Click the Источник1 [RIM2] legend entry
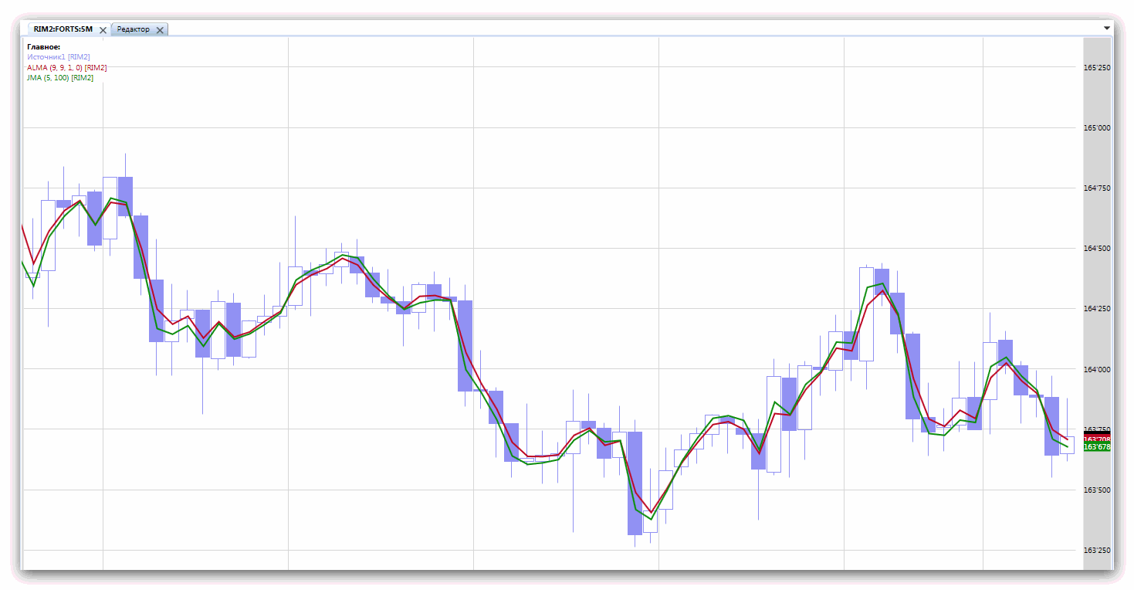1134x590 pixels. click(59, 57)
